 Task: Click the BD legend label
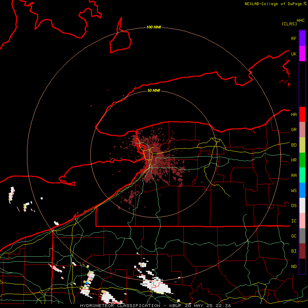294,145
